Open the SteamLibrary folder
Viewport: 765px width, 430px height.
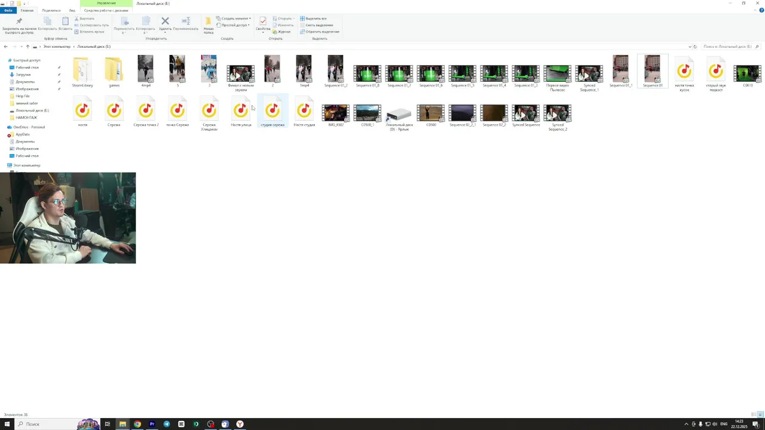tap(82, 71)
